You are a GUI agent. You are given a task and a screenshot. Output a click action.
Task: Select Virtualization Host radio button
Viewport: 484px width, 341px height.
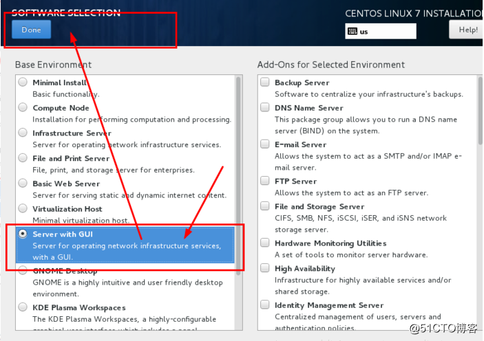coord(23,208)
